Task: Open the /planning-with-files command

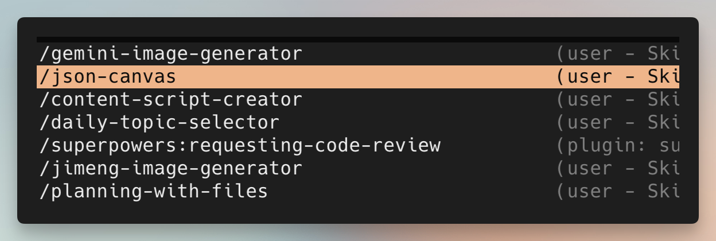Action: coord(153,192)
